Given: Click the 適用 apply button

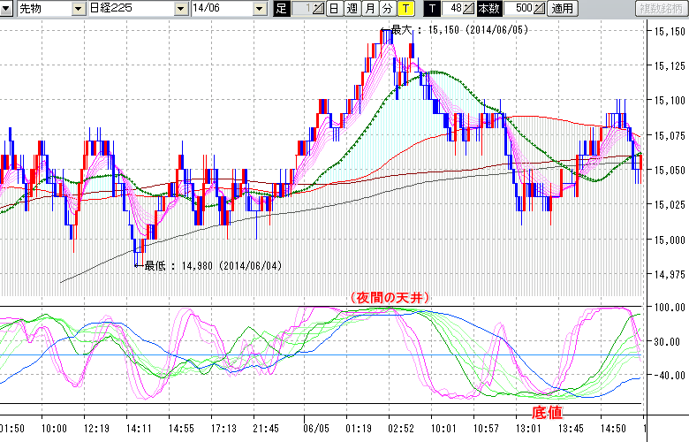Looking at the screenshot, I should [562, 9].
